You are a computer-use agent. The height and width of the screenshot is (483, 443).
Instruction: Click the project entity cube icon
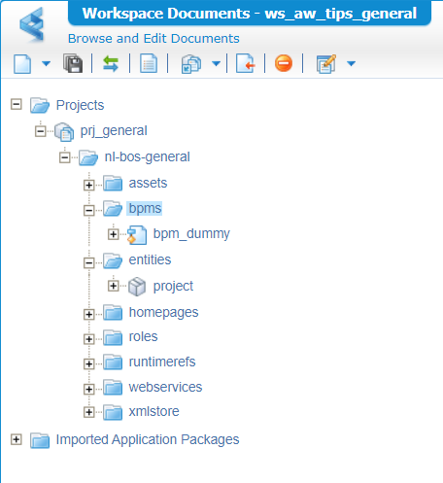click(137, 287)
